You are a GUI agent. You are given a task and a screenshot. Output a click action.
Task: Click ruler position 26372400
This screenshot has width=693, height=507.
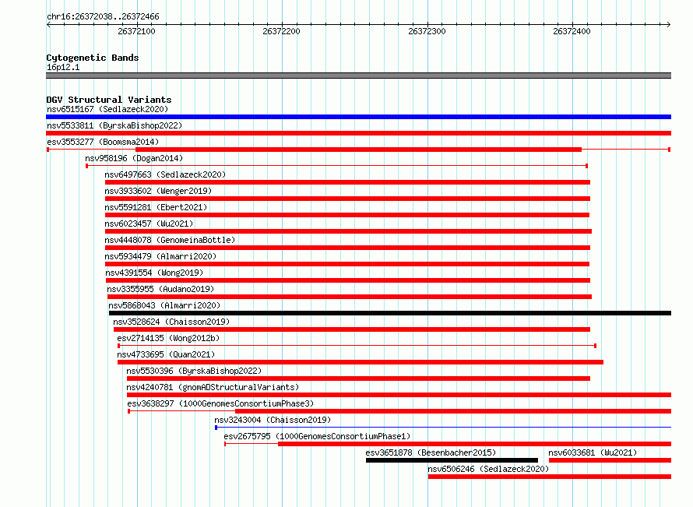(x=572, y=31)
